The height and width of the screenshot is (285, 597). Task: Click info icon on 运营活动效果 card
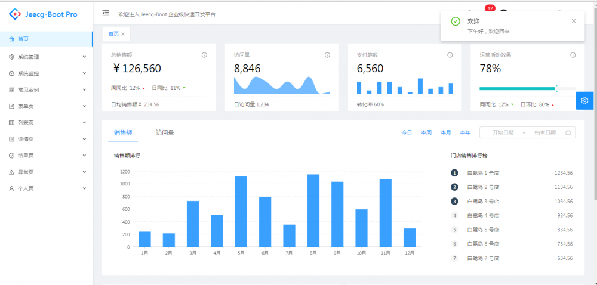[x=573, y=55]
